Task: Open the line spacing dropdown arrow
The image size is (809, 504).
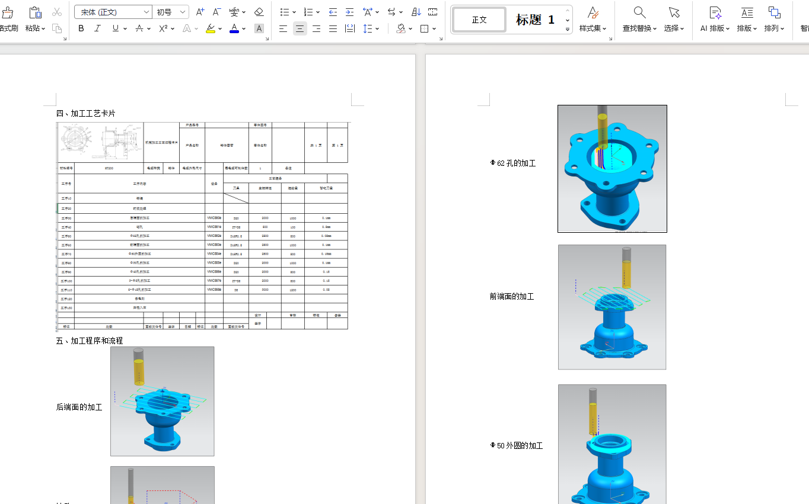Action: (377, 28)
